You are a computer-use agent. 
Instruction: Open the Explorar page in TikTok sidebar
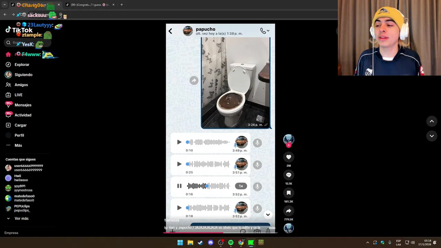point(22,64)
